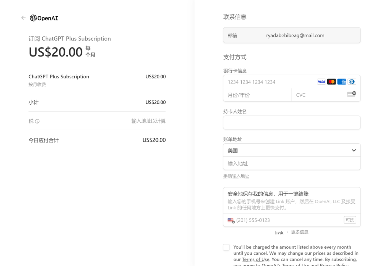Image resolution: width=374 pixels, height=273 pixels.
Task: Click the phone number field for Link
Action: (287, 220)
